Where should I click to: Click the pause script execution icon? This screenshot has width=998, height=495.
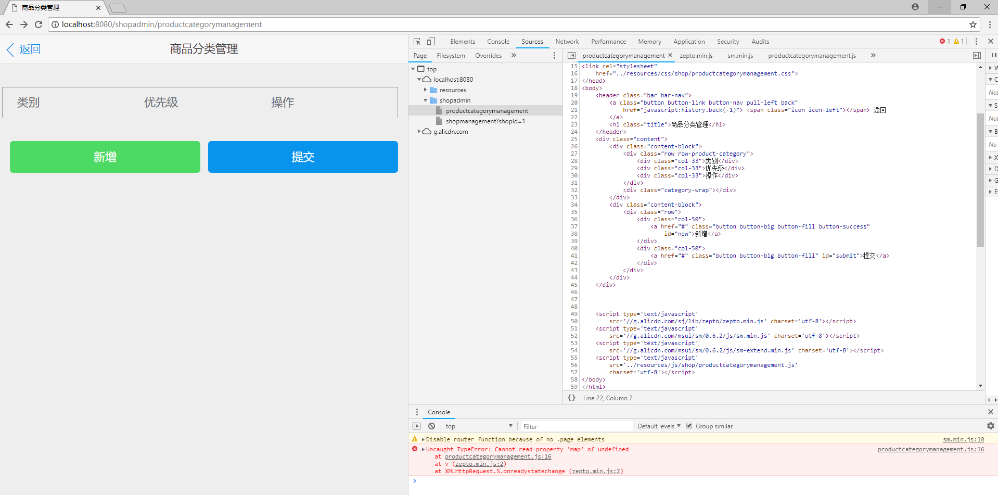click(994, 56)
